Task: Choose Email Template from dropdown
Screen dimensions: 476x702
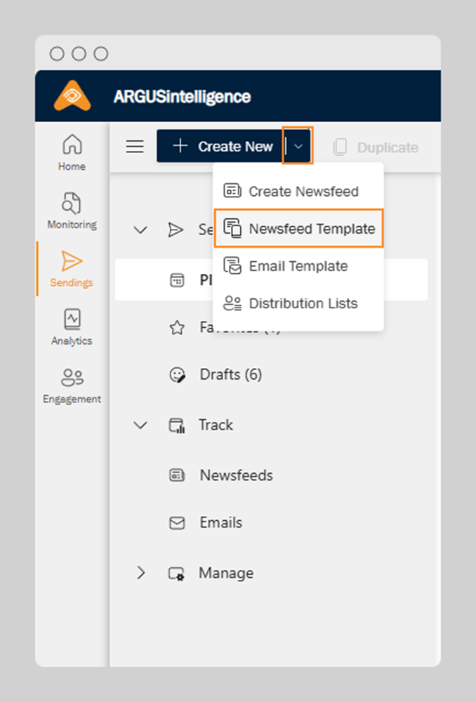Action: tap(298, 266)
